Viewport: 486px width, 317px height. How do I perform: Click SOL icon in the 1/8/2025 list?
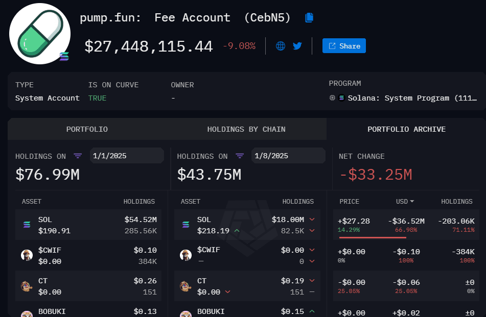click(186, 225)
